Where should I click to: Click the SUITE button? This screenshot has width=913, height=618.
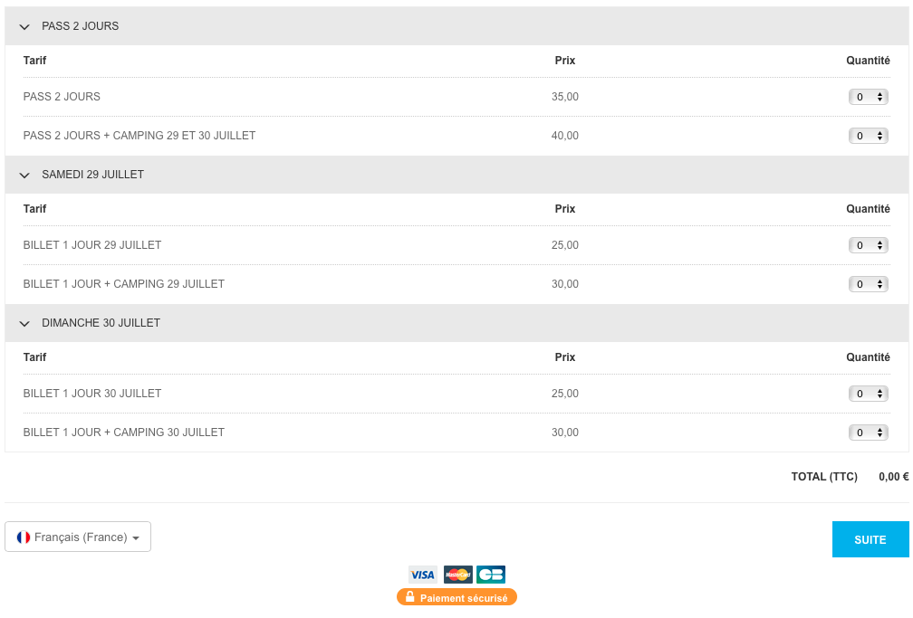click(870, 539)
